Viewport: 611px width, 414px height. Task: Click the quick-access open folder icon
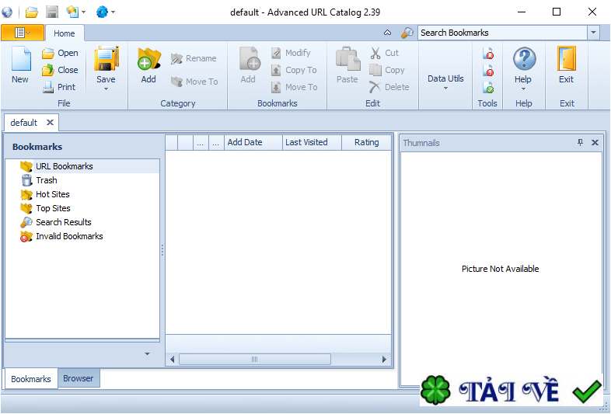pos(32,12)
